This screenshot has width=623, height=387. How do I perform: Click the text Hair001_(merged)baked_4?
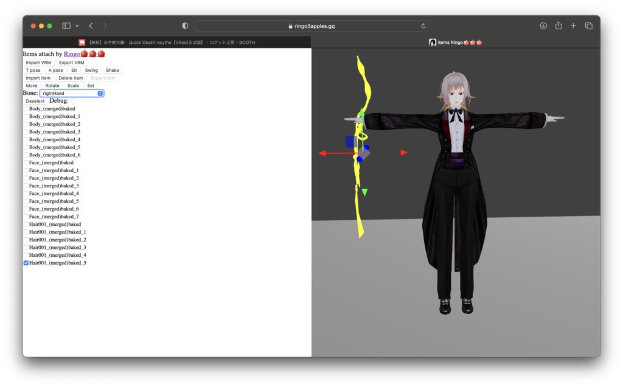[x=58, y=255]
